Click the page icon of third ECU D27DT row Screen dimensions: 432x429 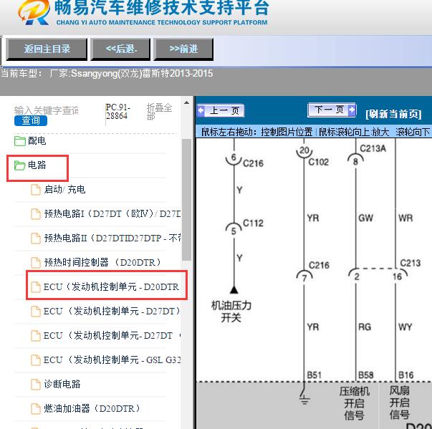[36, 335]
